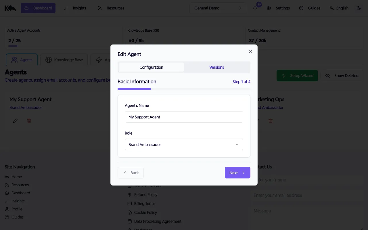The width and height of the screenshot is (368, 230).
Task: Click the Insights chart icon in top nav
Action: coord(66,8)
